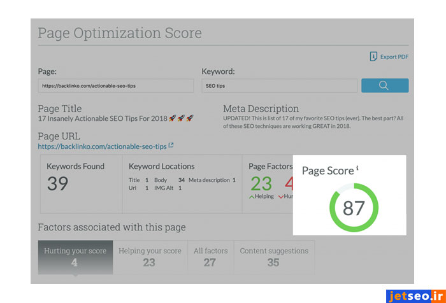
Task: Click the circular 87 score gauge
Action: tap(354, 208)
